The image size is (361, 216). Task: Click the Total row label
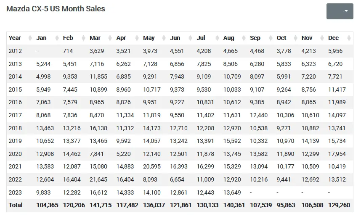click(16, 205)
